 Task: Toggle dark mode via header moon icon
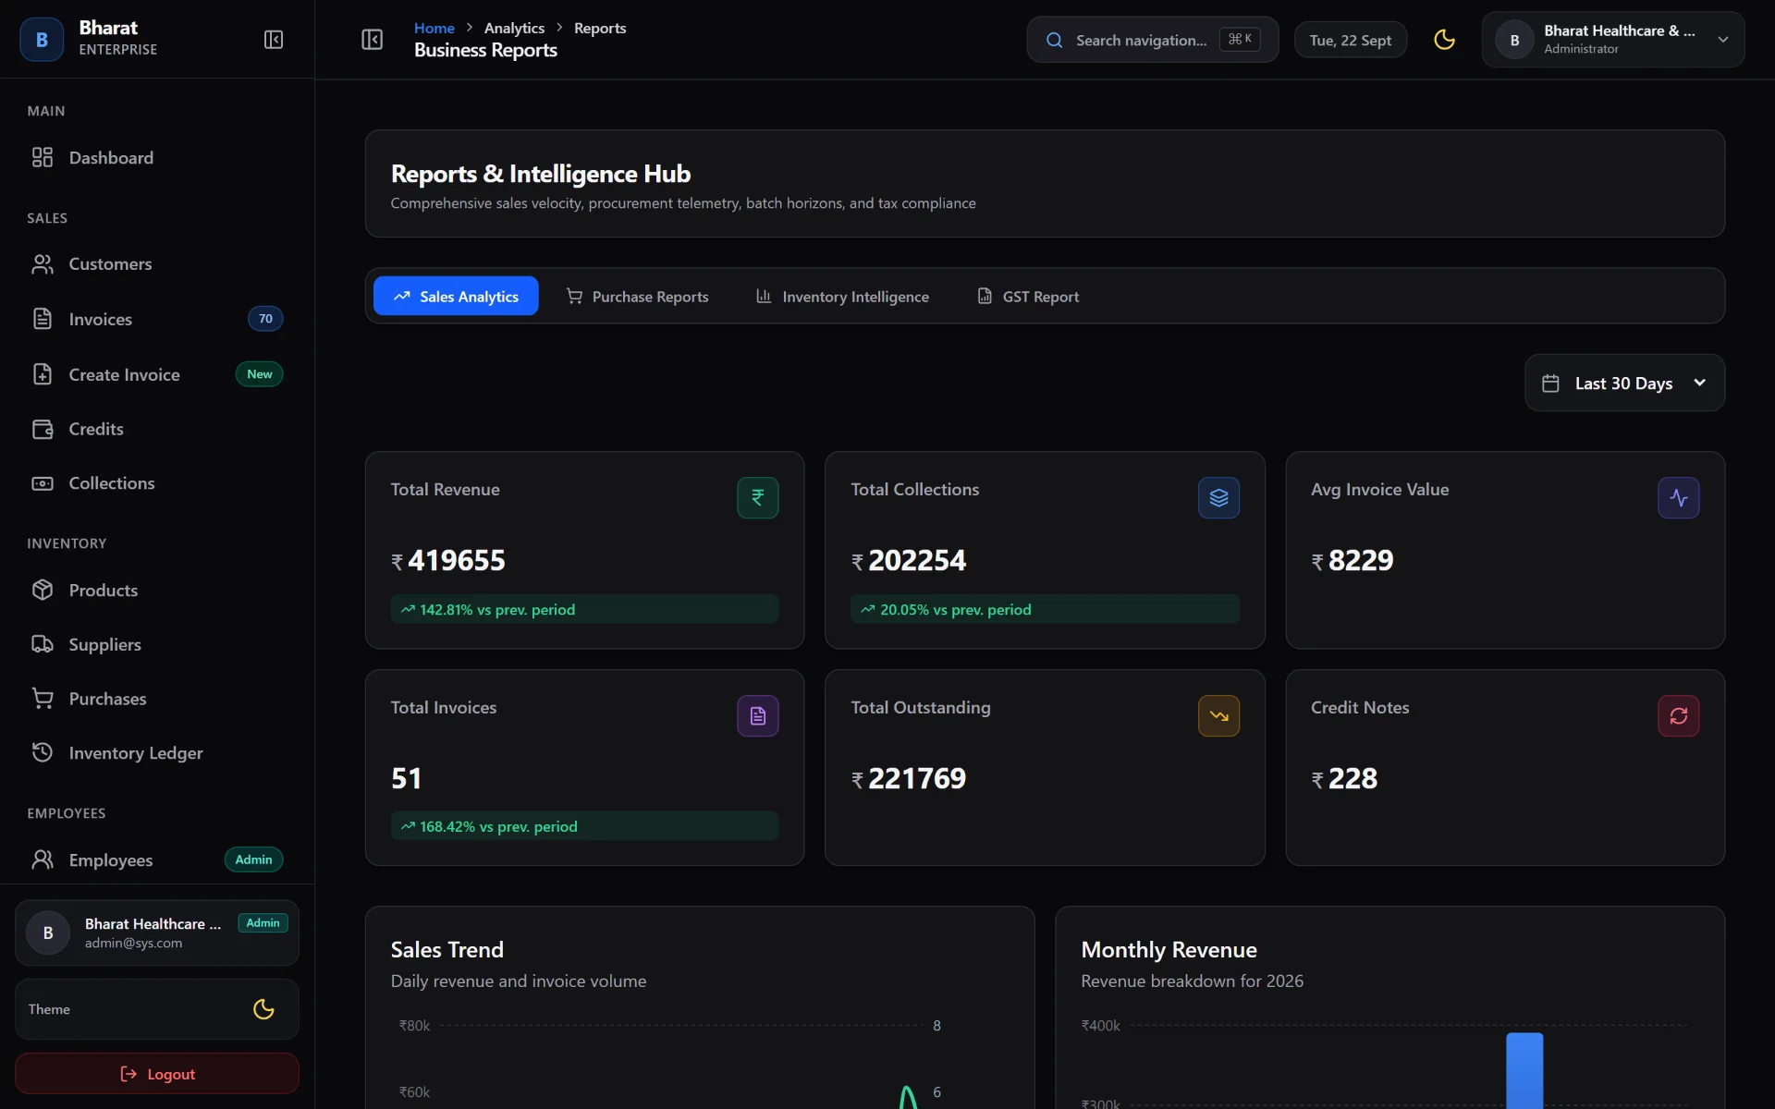(x=1444, y=40)
